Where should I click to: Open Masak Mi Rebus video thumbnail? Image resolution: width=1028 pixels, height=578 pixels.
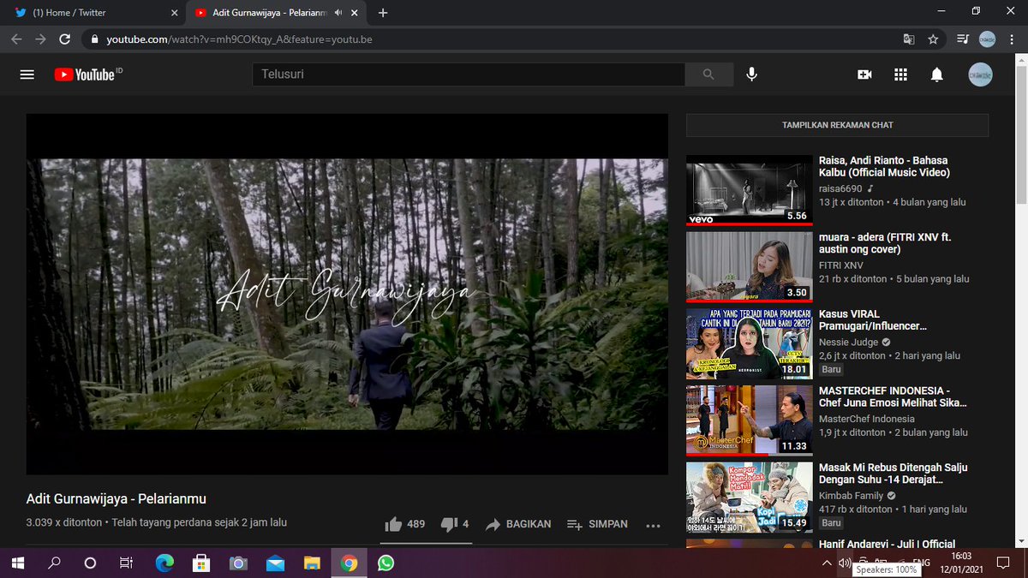coord(749,498)
